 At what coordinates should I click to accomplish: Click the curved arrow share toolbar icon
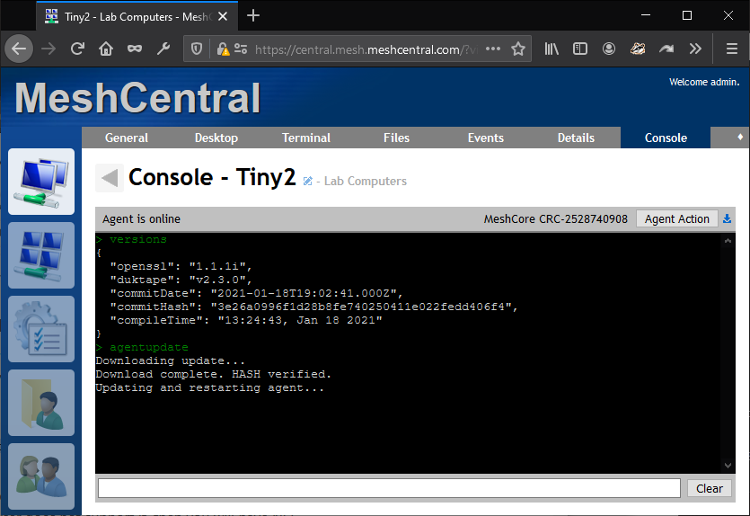(x=666, y=49)
